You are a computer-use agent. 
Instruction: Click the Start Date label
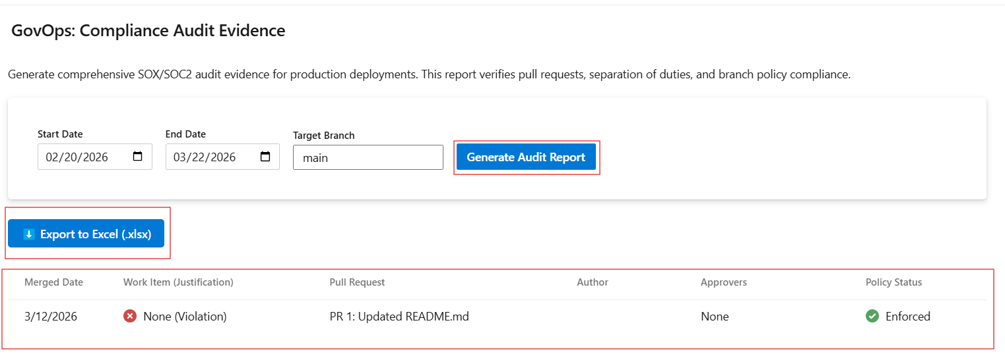(60, 134)
